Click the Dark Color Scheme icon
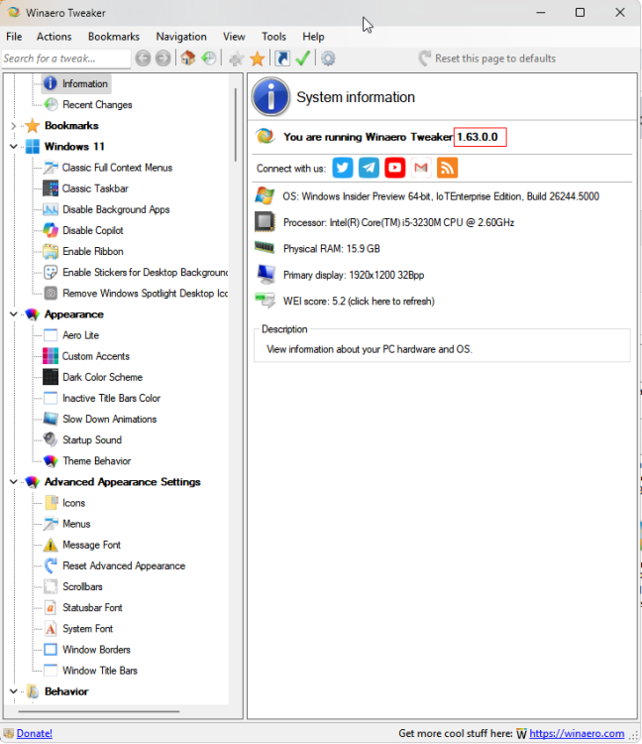 click(x=51, y=377)
